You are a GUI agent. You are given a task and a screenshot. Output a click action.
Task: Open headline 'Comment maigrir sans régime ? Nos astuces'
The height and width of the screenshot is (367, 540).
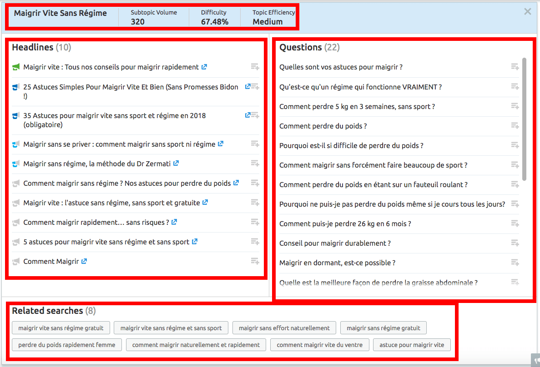click(127, 183)
